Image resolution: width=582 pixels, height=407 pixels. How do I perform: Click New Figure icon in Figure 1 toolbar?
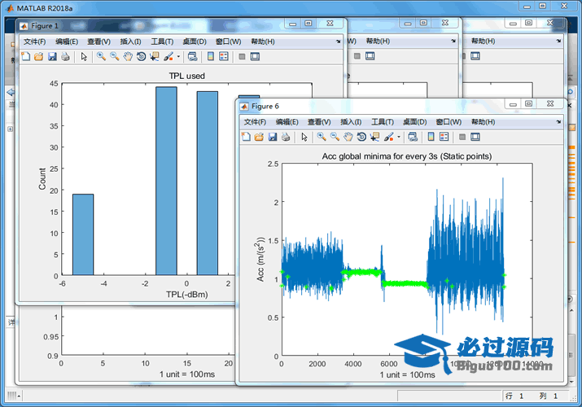[x=25, y=56]
